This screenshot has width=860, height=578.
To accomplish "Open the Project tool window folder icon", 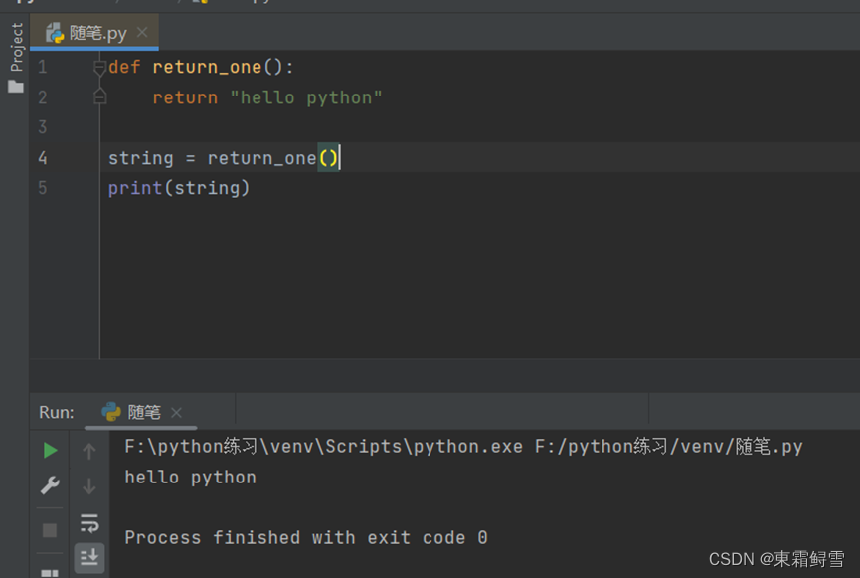I will click(x=16, y=87).
